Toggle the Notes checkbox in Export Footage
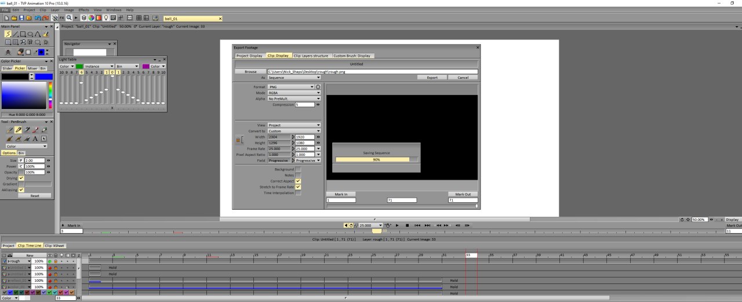The height and width of the screenshot is (302, 742). point(298,175)
